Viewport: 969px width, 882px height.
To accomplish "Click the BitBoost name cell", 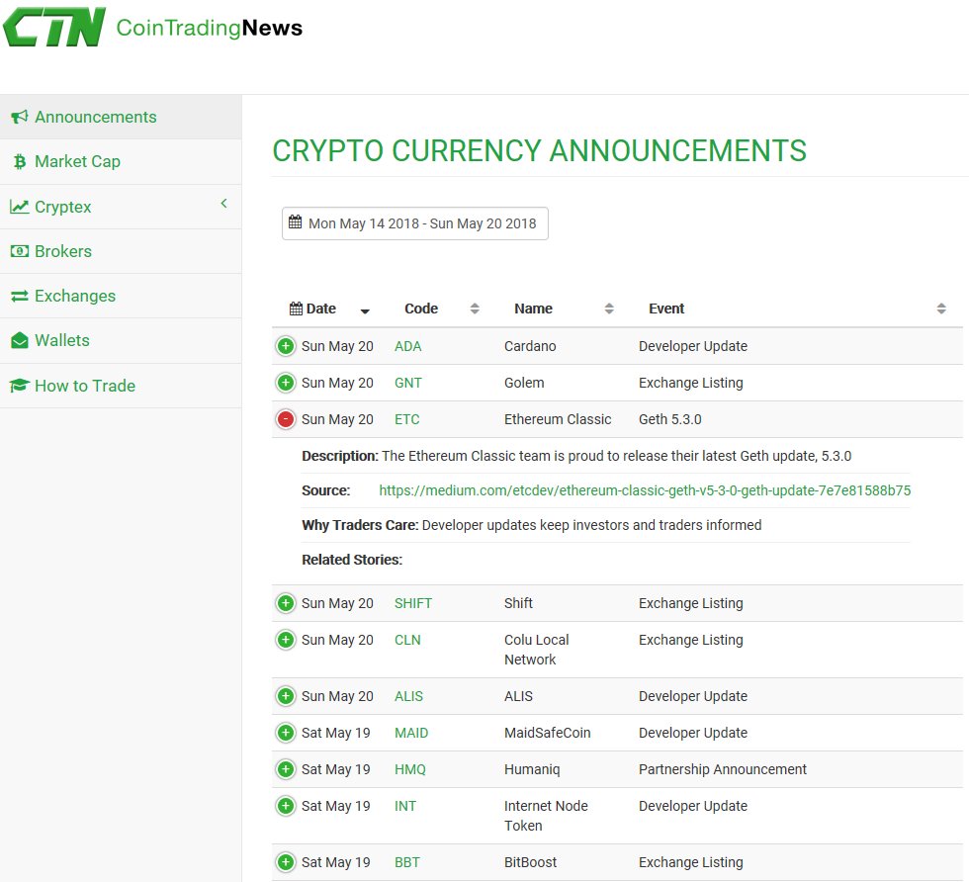I will [x=530, y=862].
